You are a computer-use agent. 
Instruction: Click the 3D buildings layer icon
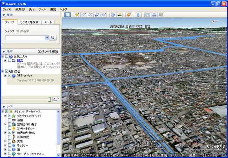(14, 124)
